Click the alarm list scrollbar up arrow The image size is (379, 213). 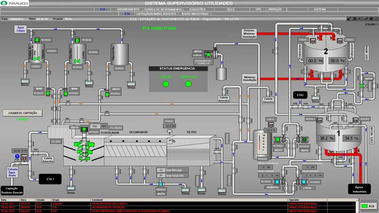[357, 200]
